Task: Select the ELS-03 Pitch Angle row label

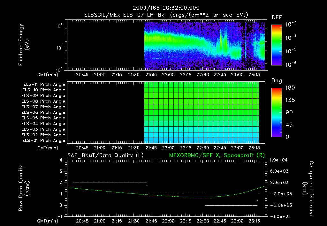Action: point(43,129)
